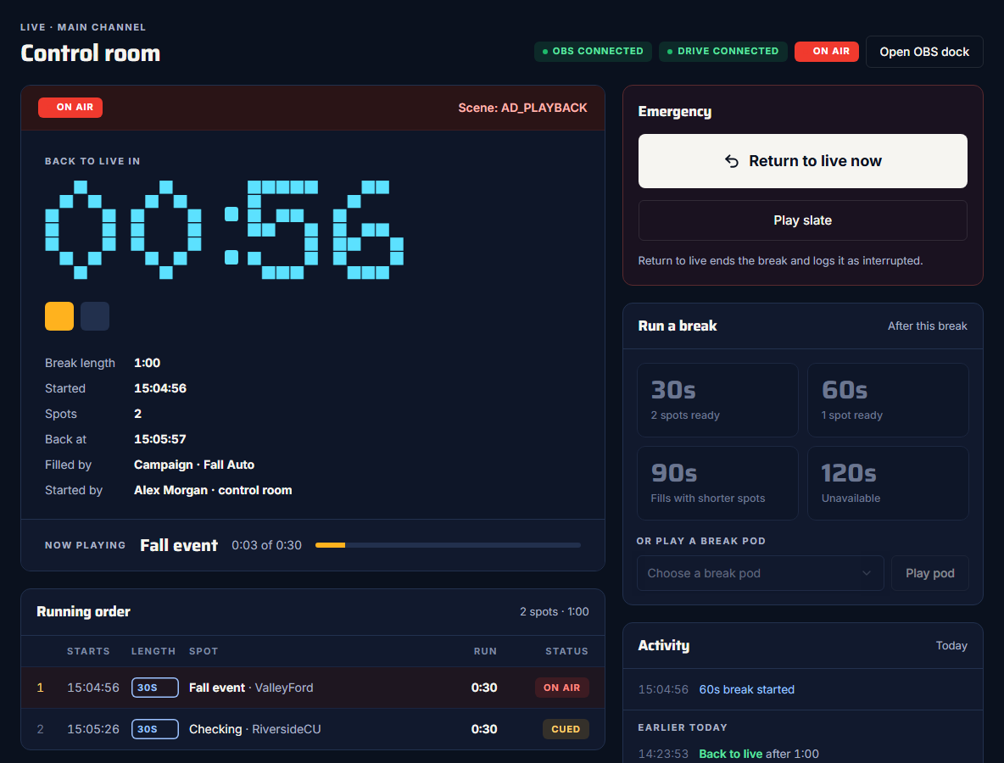Select the Fall event ValleyFord row
Screen dimensions: 1004x763
click(x=313, y=688)
